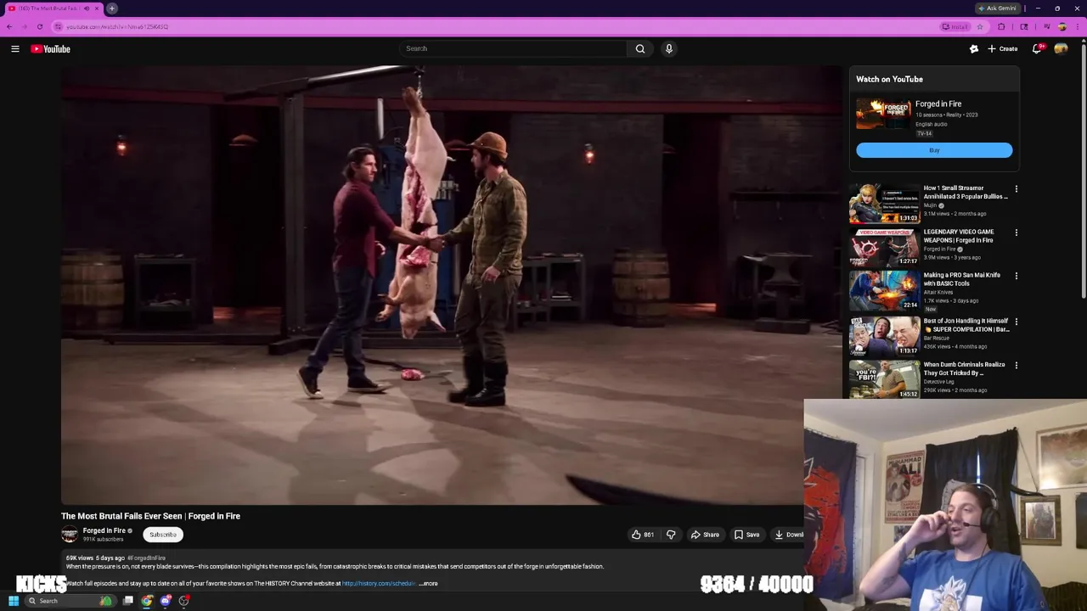Go to the YouTube home logo

tap(51, 49)
